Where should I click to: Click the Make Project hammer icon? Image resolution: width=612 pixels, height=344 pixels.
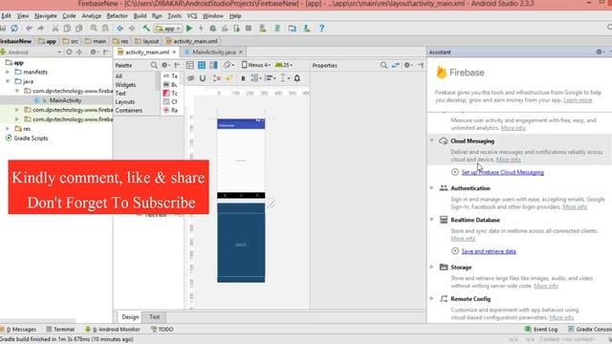(146, 29)
